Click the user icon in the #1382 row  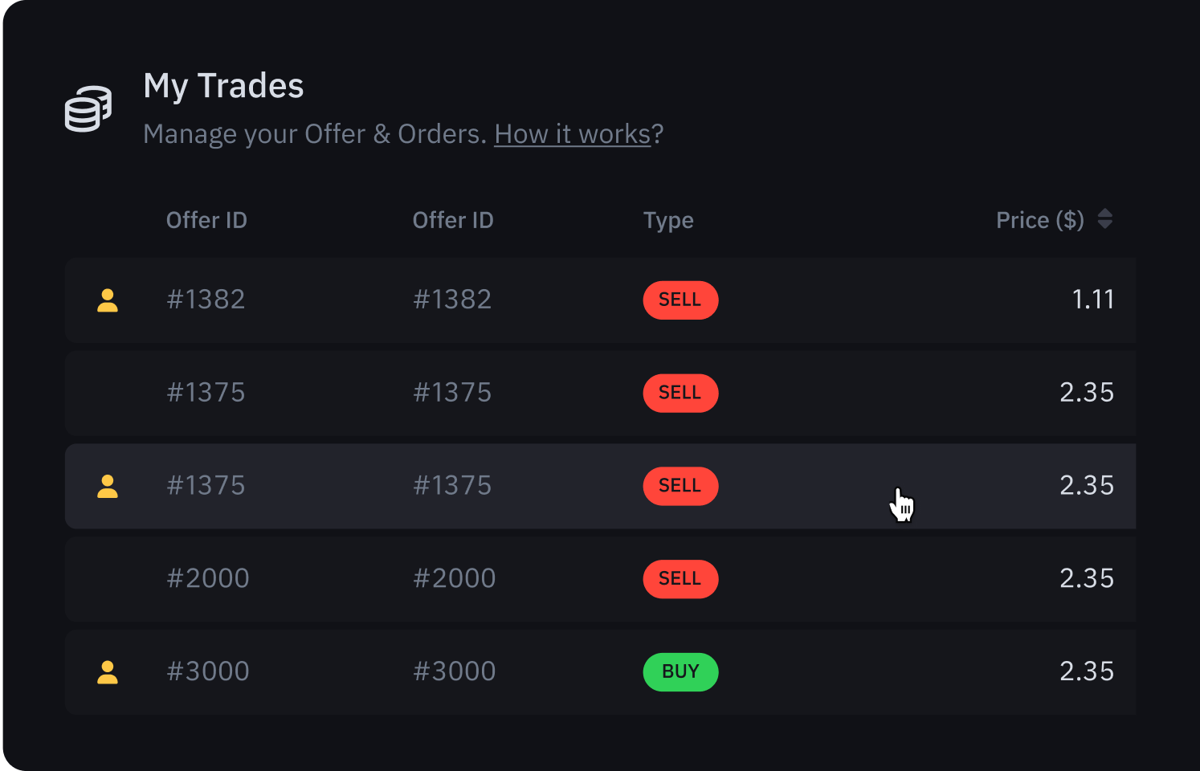[x=108, y=300]
